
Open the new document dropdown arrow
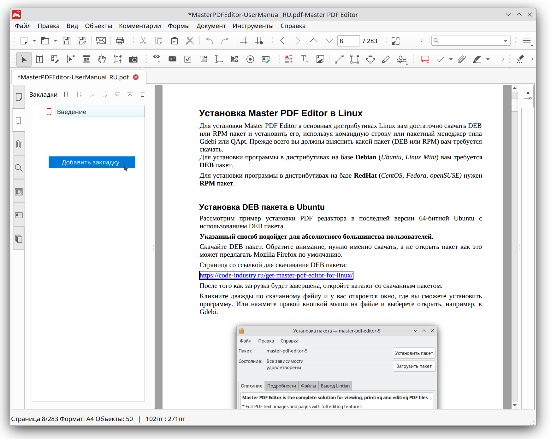tap(34, 41)
